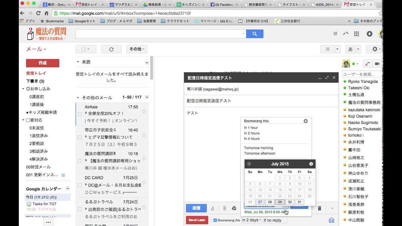Image resolution: width=402 pixels, height=226 pixels.
Task: Open the その他 actions dropdown
Action: pyautogui.click(x=137, y=49)
